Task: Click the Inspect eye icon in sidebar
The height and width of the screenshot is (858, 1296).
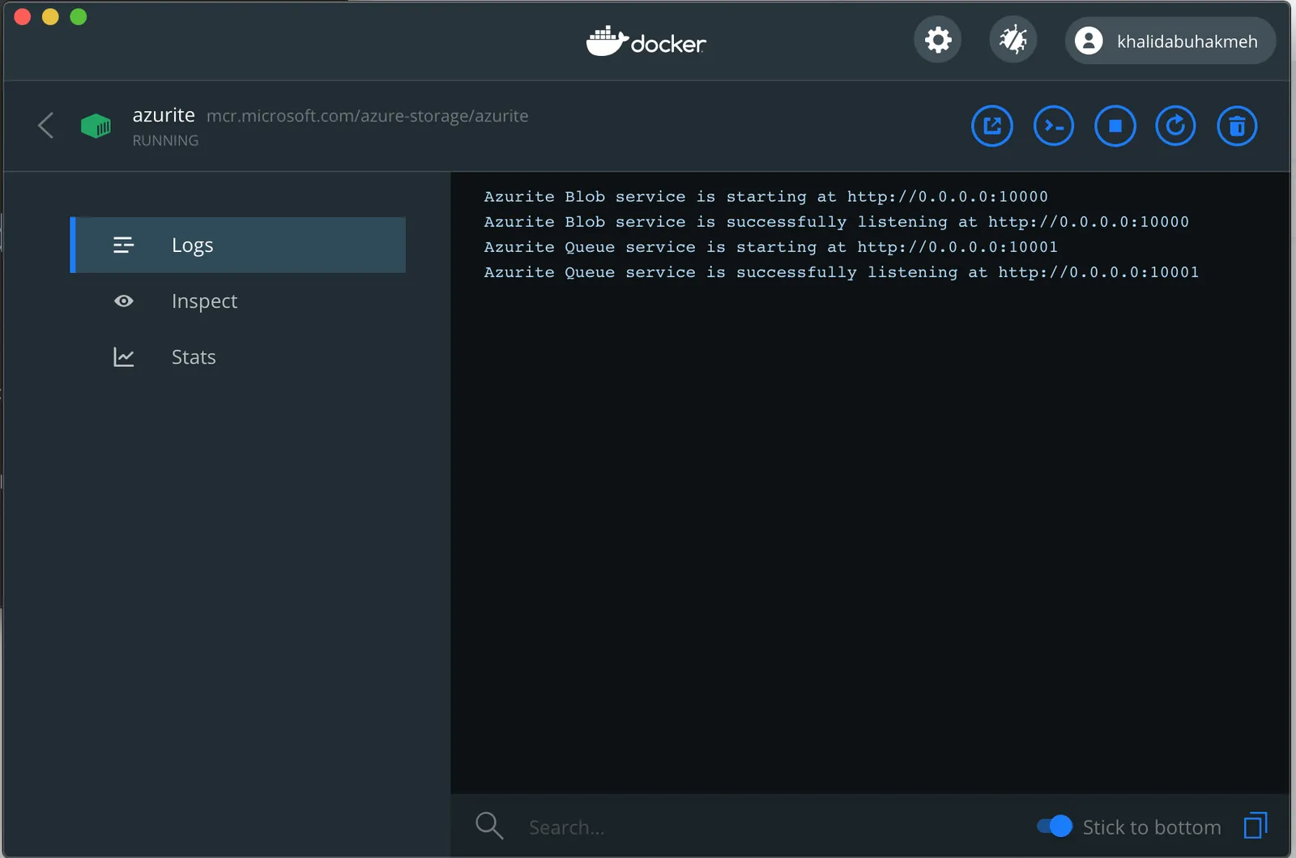Action: [124, 301]
